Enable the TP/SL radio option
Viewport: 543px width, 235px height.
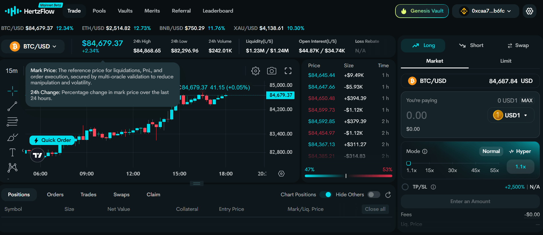[x=405, y=187]
